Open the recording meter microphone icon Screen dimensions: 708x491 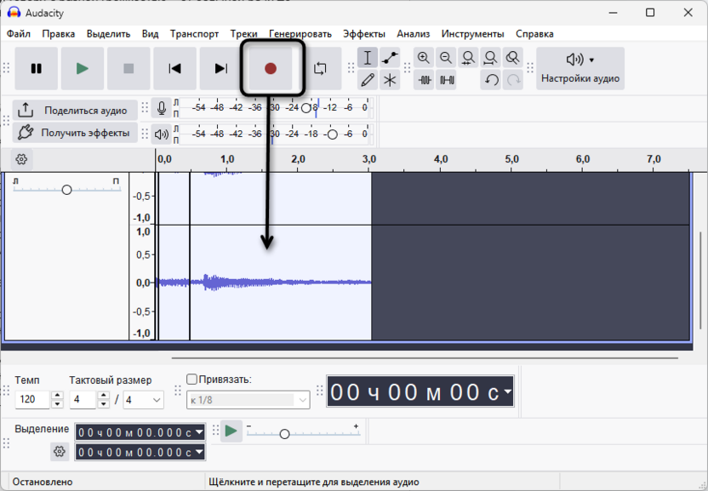[162, 109]
